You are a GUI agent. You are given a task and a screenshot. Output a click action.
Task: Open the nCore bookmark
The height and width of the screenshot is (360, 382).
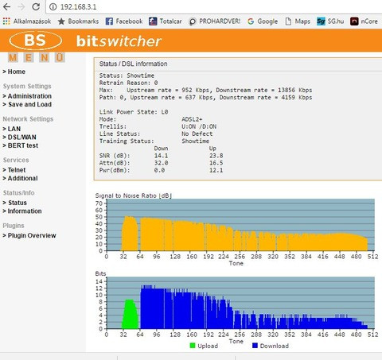point(364,21)
